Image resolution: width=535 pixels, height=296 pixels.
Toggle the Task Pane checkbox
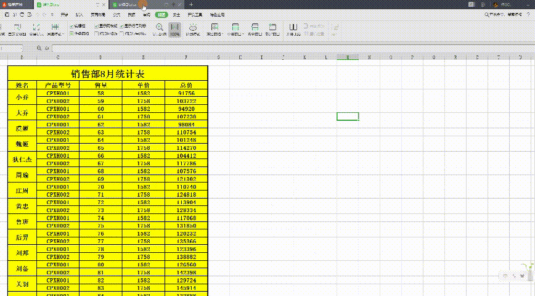71,34
